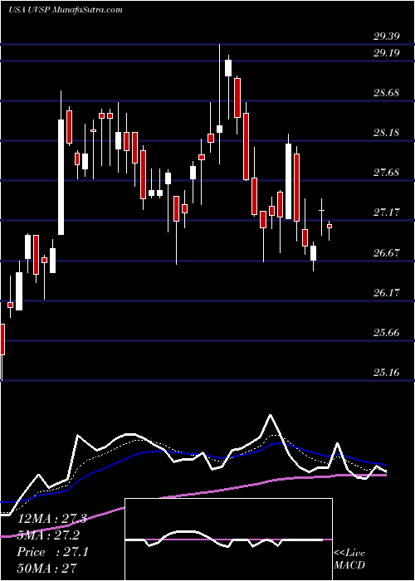Viewport: 415px width, 581px height.
Task: Click the 29.19 price label
Action: (x=387, y=52)
